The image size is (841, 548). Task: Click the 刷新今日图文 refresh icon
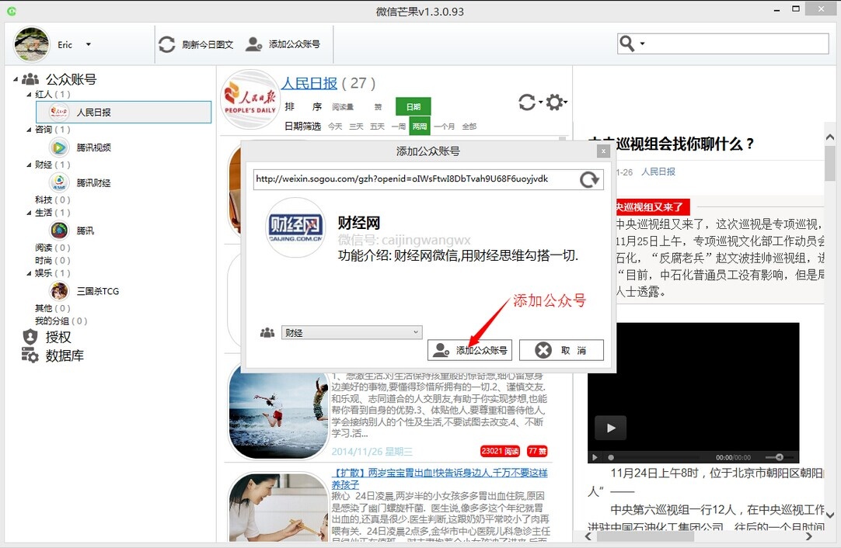[167, 44]
